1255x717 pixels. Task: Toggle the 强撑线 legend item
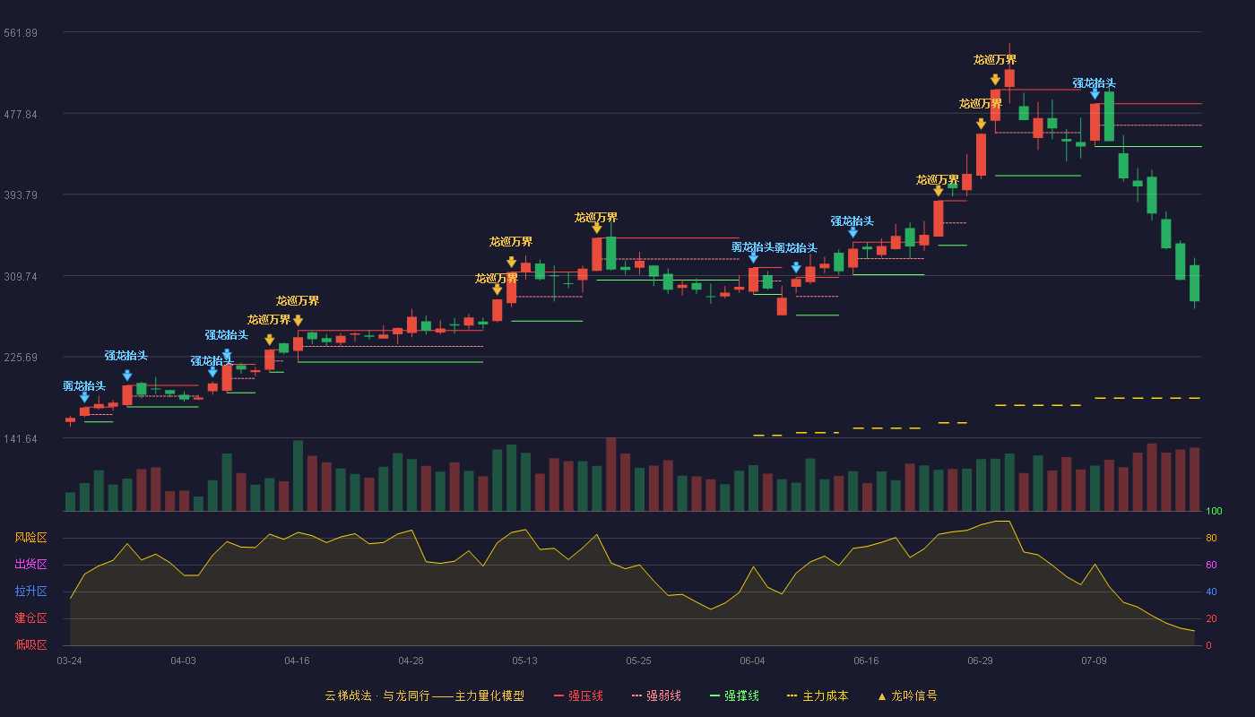734,695
